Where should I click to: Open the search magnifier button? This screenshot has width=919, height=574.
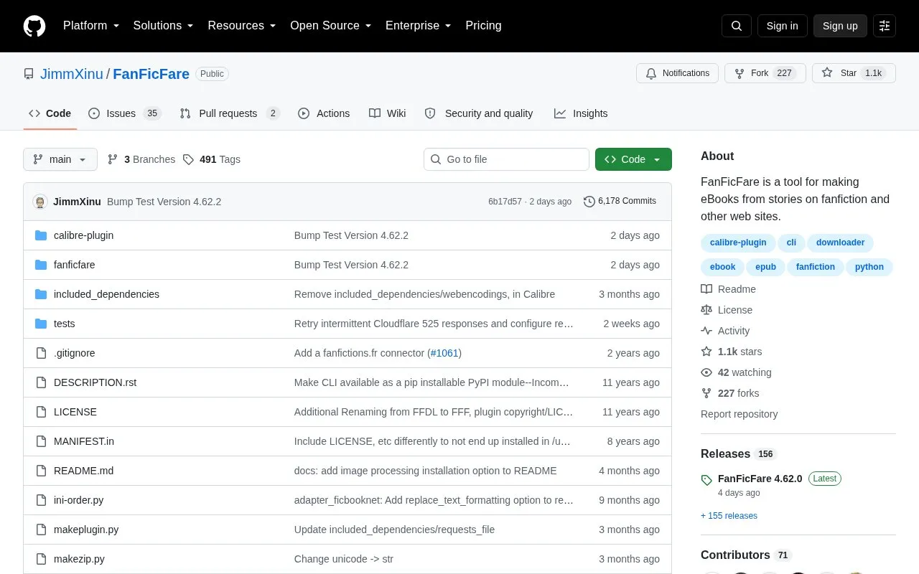tap(737, 26)
